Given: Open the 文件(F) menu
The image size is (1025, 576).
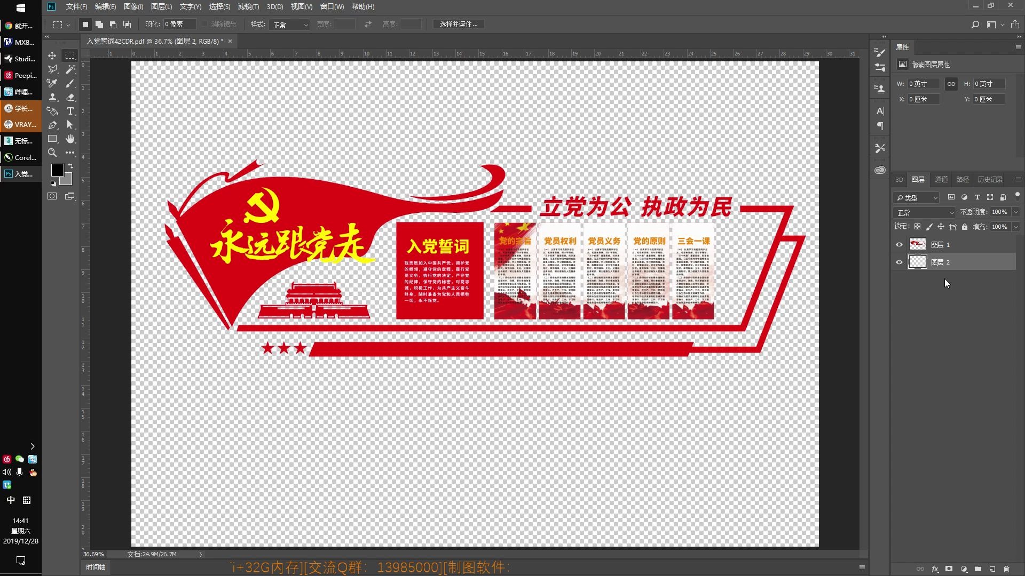Looking at the screenshot, I should pos(76,7).
